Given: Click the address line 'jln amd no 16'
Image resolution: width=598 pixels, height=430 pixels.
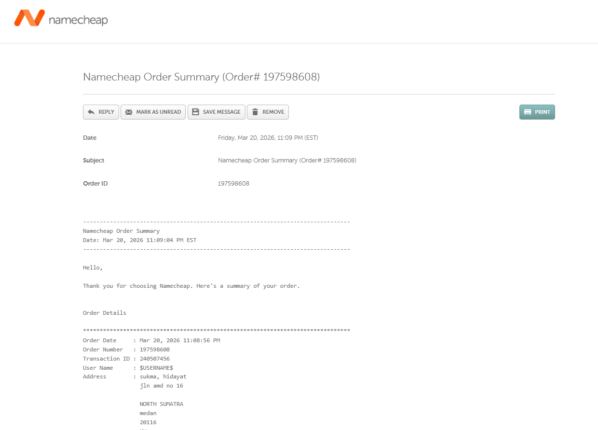Looking at the screenshot, I should [x=161, y=386].
